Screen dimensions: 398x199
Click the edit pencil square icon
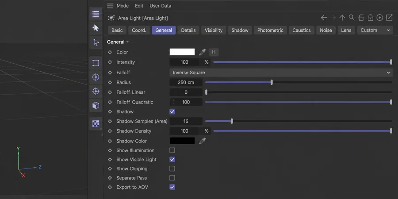coord(389,18)
